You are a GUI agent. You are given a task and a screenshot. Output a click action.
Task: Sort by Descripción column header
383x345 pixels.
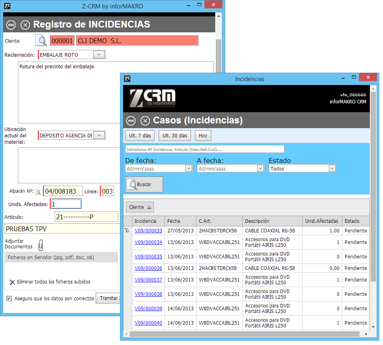click(x=273, y=221)
